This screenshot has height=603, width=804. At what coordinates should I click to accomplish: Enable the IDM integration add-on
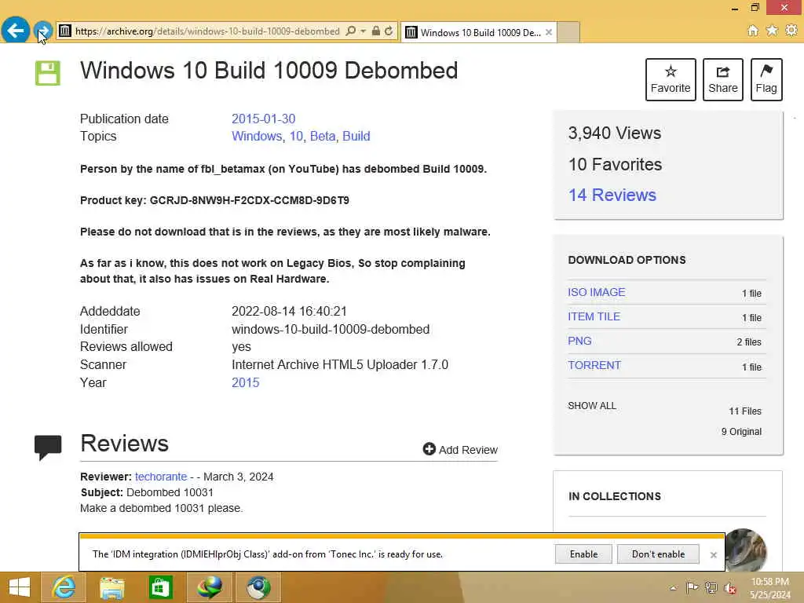point(583,554)
